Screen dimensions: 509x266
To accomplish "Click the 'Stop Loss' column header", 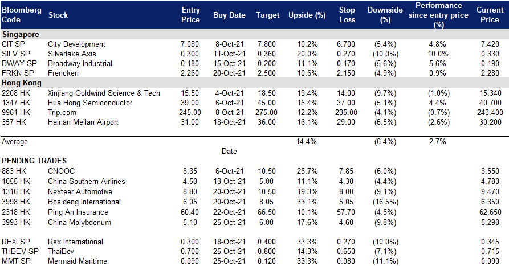I will 347,15.
